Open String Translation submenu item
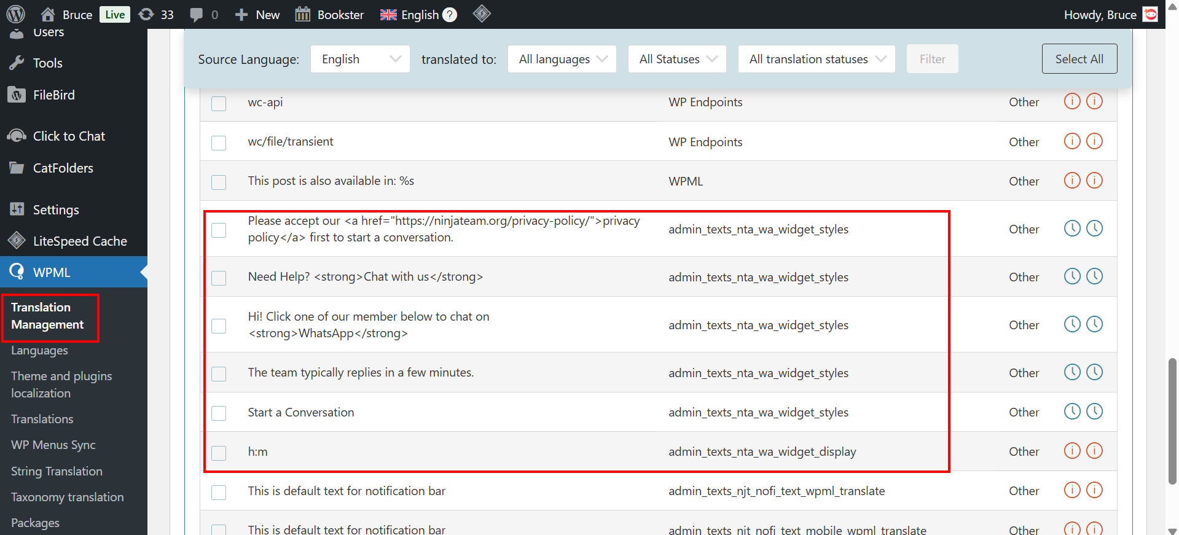The width and height of the screenshot is (1179, 535). pyautogui.click(x=57, y=471)
